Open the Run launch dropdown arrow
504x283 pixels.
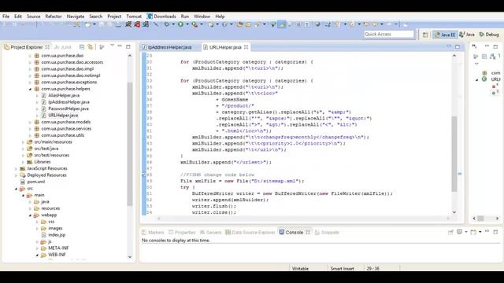click(187, 24)
